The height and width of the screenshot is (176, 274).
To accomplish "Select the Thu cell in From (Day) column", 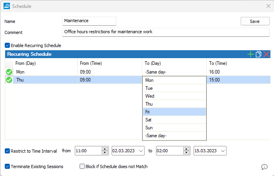I will point(45,80).
